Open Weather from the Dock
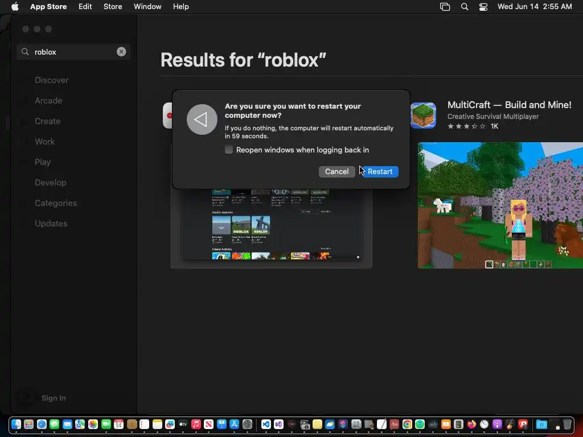The image size is (583, 437). 330,424
